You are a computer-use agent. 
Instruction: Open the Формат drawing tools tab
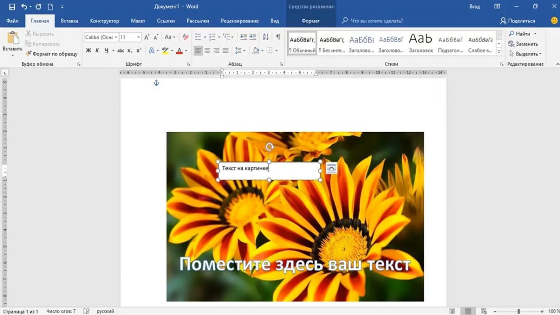tap(311, 21)
